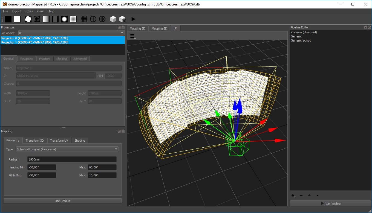Choose the gradient test pattern icon

click(x=46, y=19)
